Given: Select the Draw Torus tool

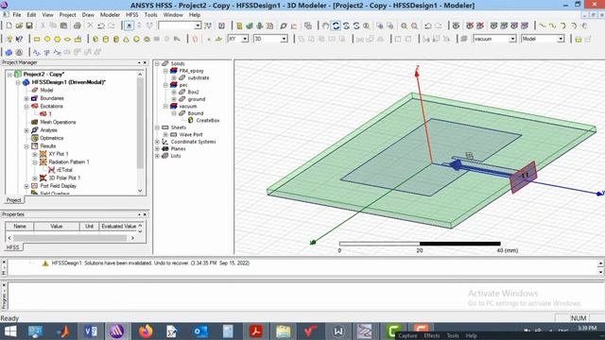Looking at the screenshot, I should pos(147,39).
